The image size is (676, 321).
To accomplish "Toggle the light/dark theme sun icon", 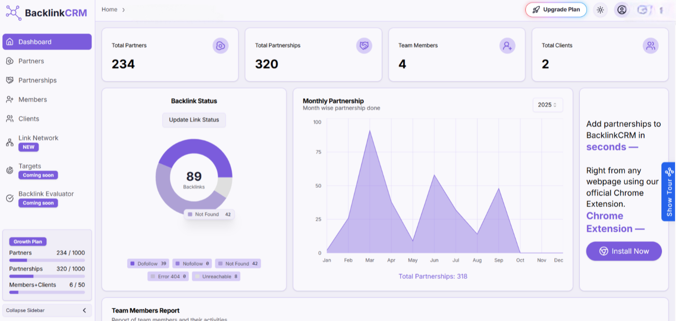I will [600, 10].
